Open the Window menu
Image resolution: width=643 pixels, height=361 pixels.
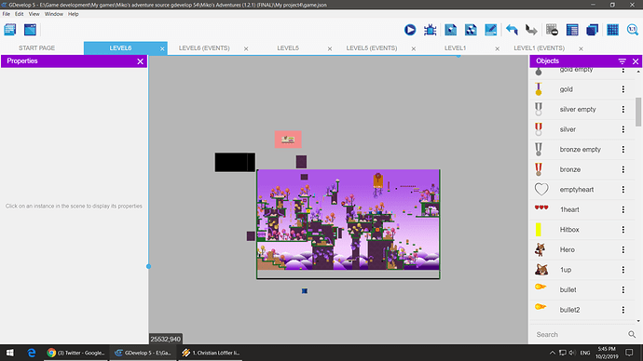tap(54, 14)
